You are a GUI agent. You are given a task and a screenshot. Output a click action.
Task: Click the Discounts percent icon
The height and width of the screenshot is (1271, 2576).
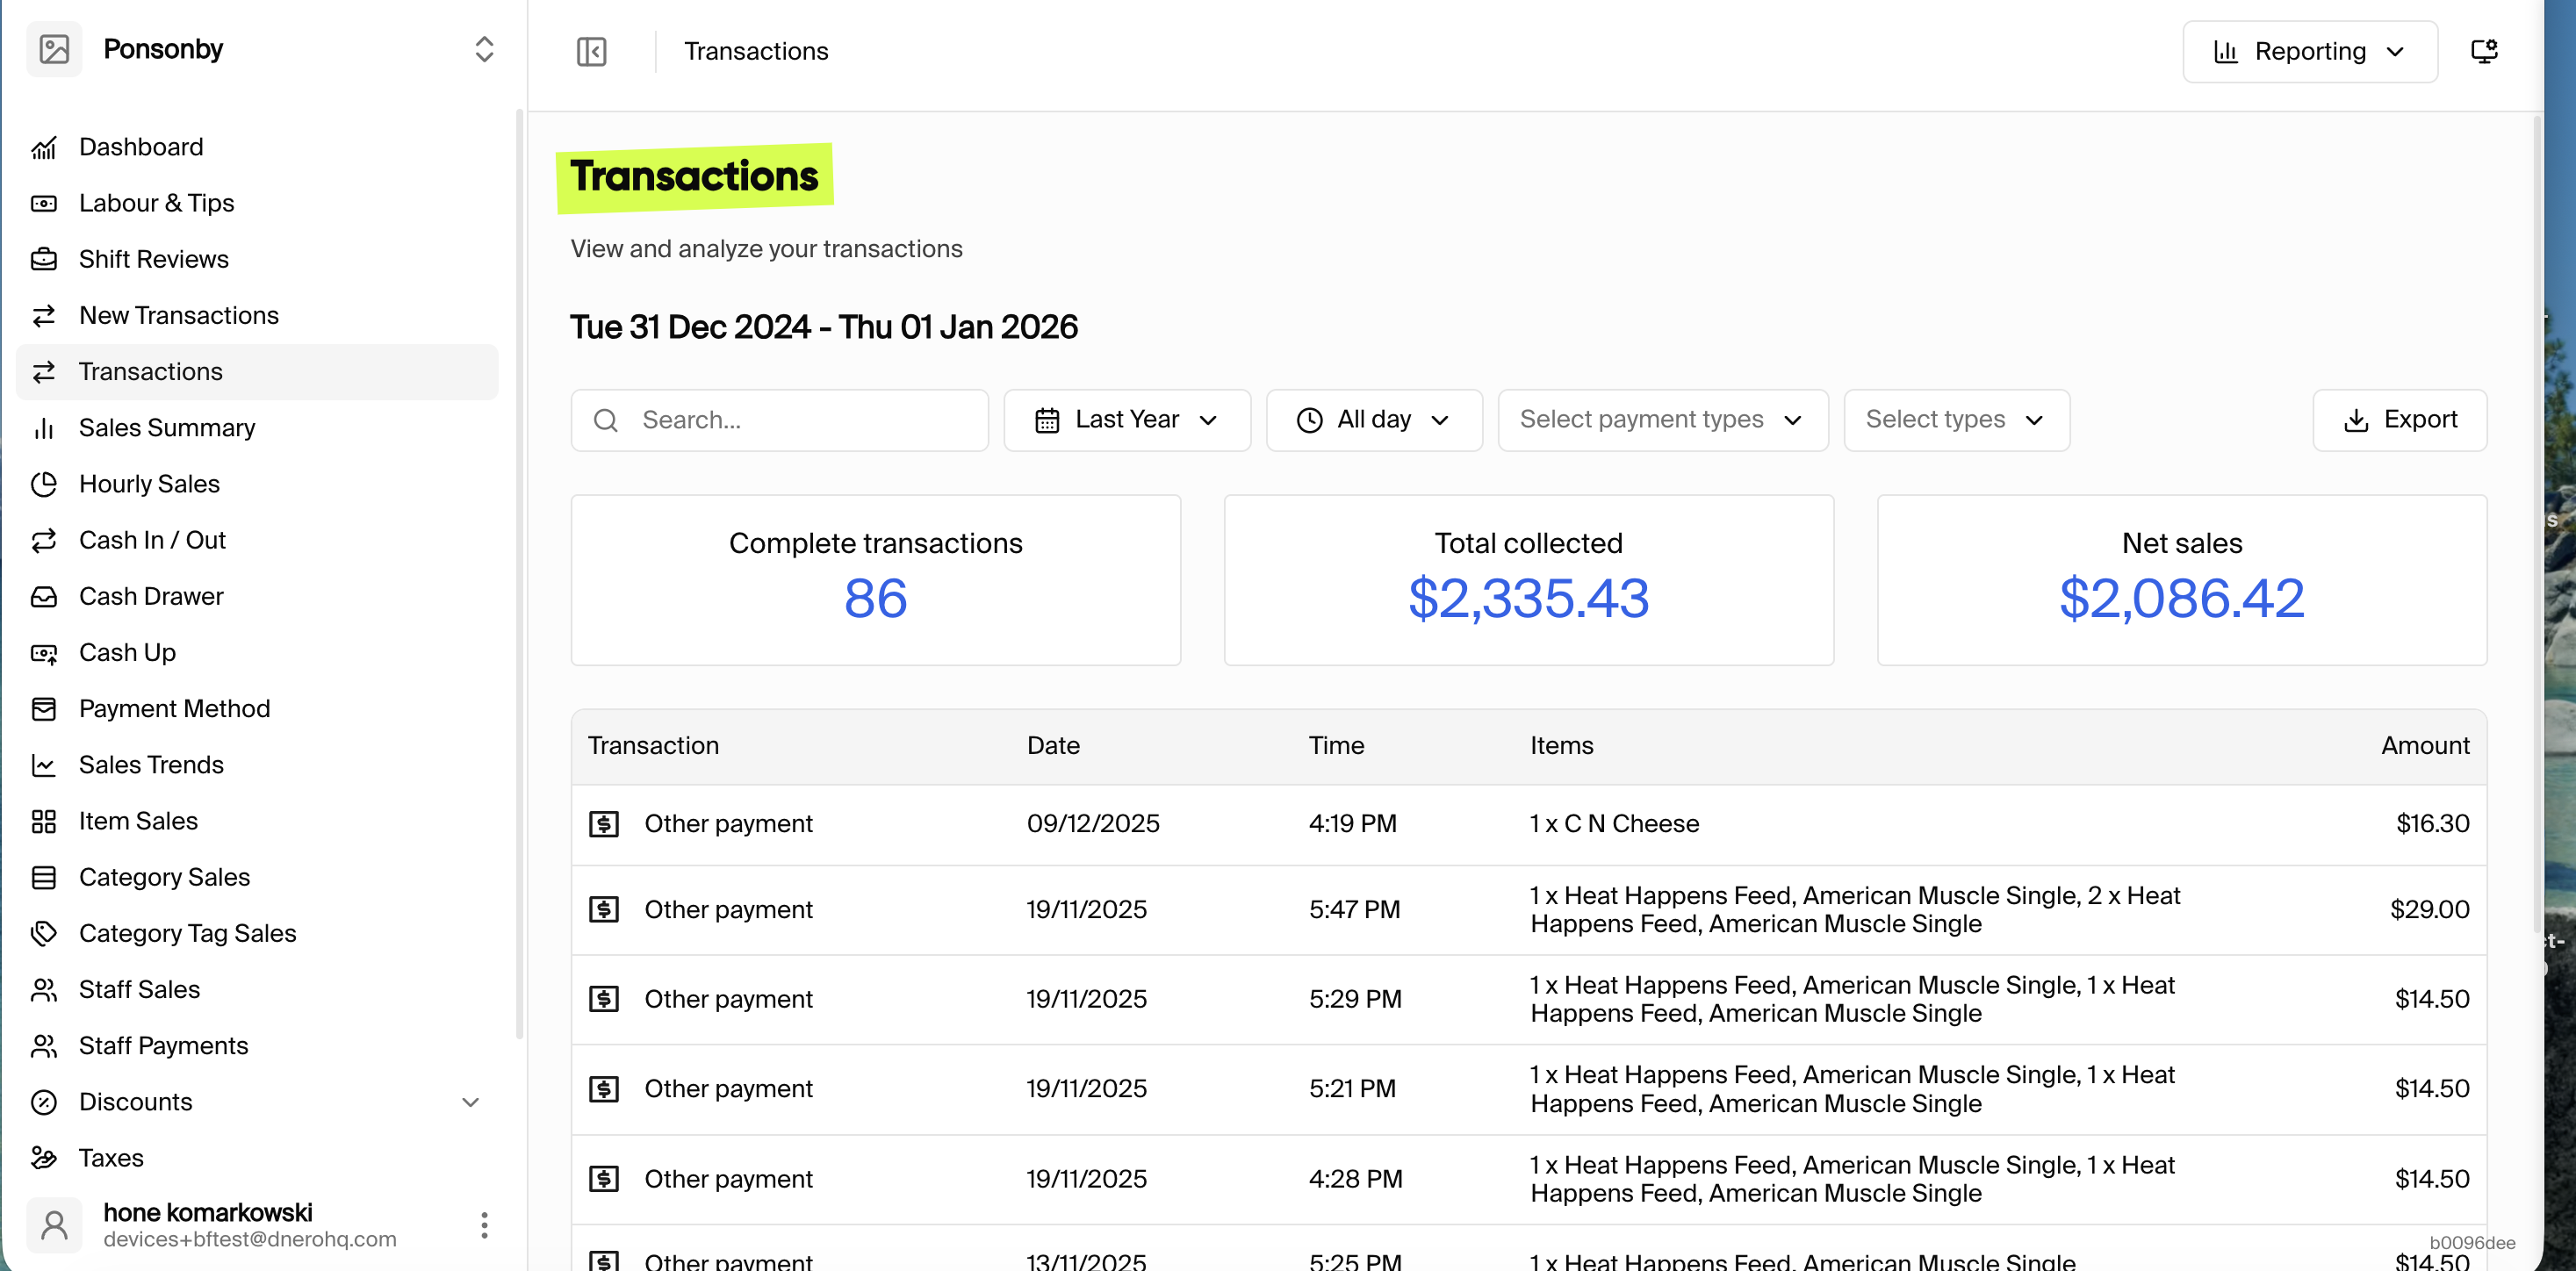pyautogui.click(x=44, y=1102)
